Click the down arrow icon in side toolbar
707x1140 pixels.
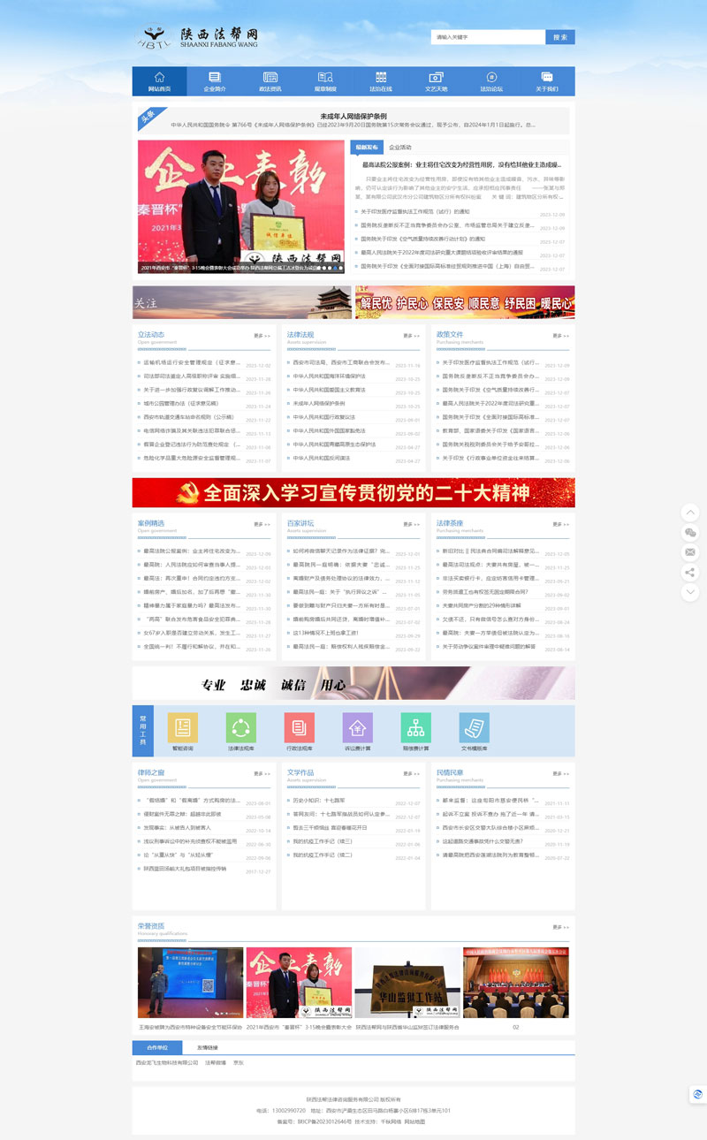click(691, 593)
